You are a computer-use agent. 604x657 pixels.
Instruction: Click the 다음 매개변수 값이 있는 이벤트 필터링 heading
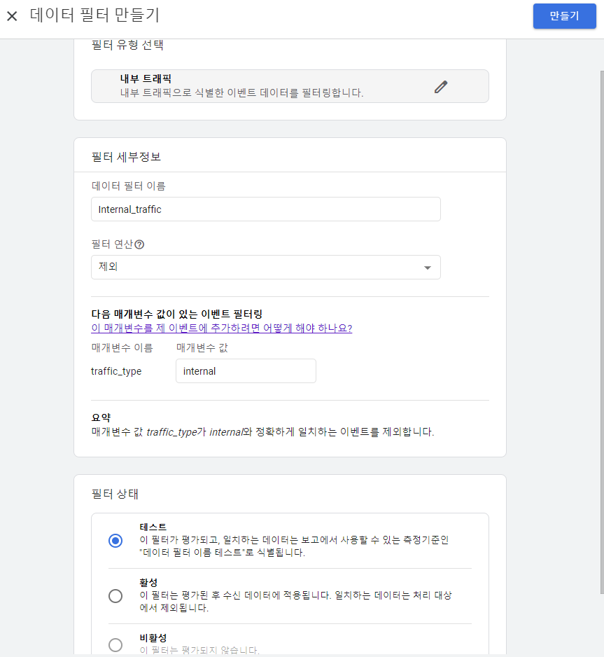pyautogui.click(x=176, y=314)
